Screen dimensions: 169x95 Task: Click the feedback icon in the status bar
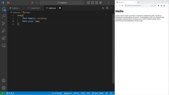pyautogui.click(x=107, y=93)
